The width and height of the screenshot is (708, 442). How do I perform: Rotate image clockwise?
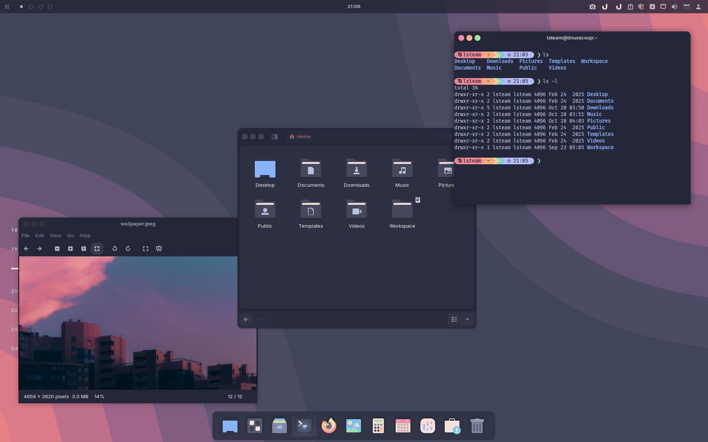(x=128, y=249)
